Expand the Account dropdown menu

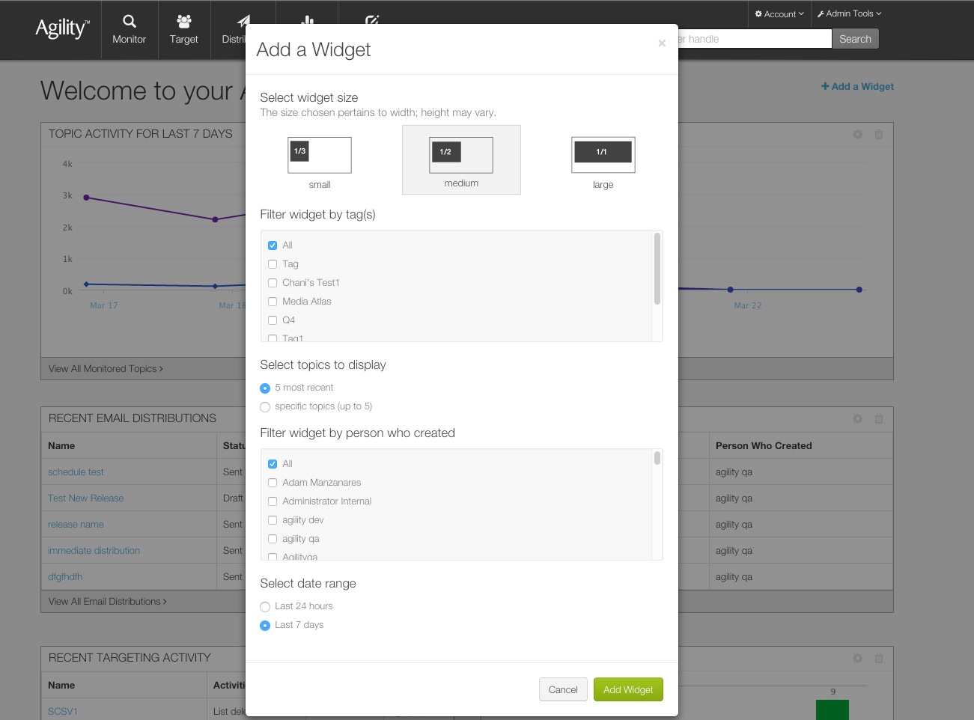tap(779, 14)
